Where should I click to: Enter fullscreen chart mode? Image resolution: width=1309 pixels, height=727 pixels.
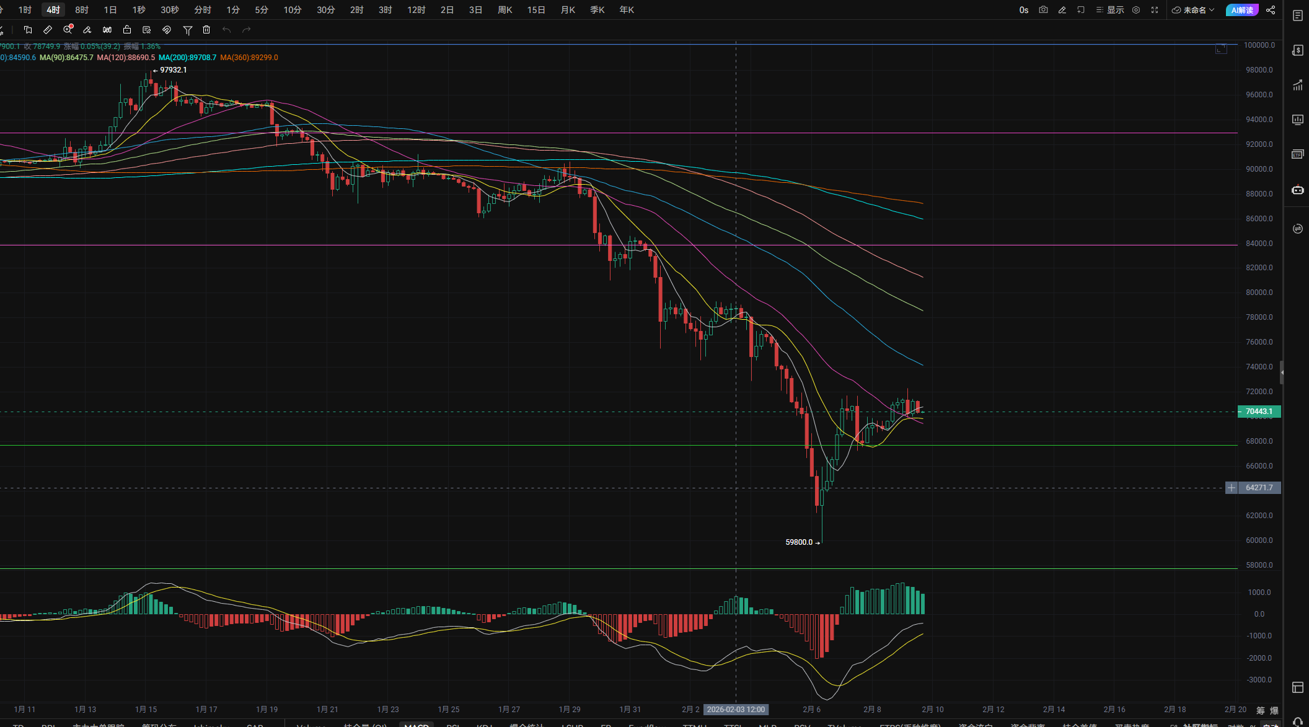tap(1154, 10)
